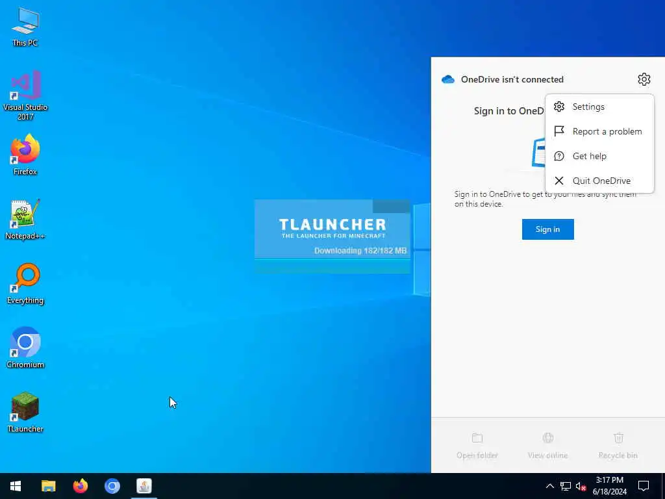Viewport: 665px width, 499px height.
Task: Select Everything search desktop shortcut
Action: pyautogui.click(x=25, y=283)
